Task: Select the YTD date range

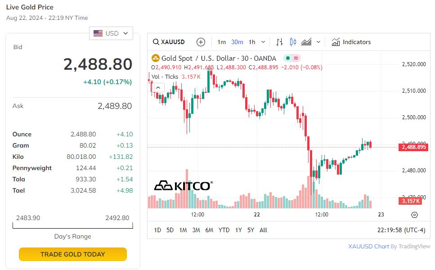Action: 224,230
